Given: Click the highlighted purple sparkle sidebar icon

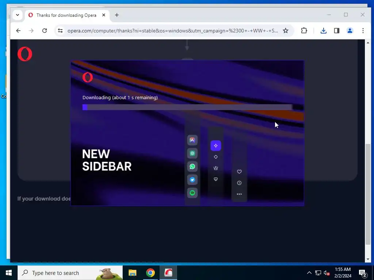Looking at the screenshot, I should tap(215, 145).
